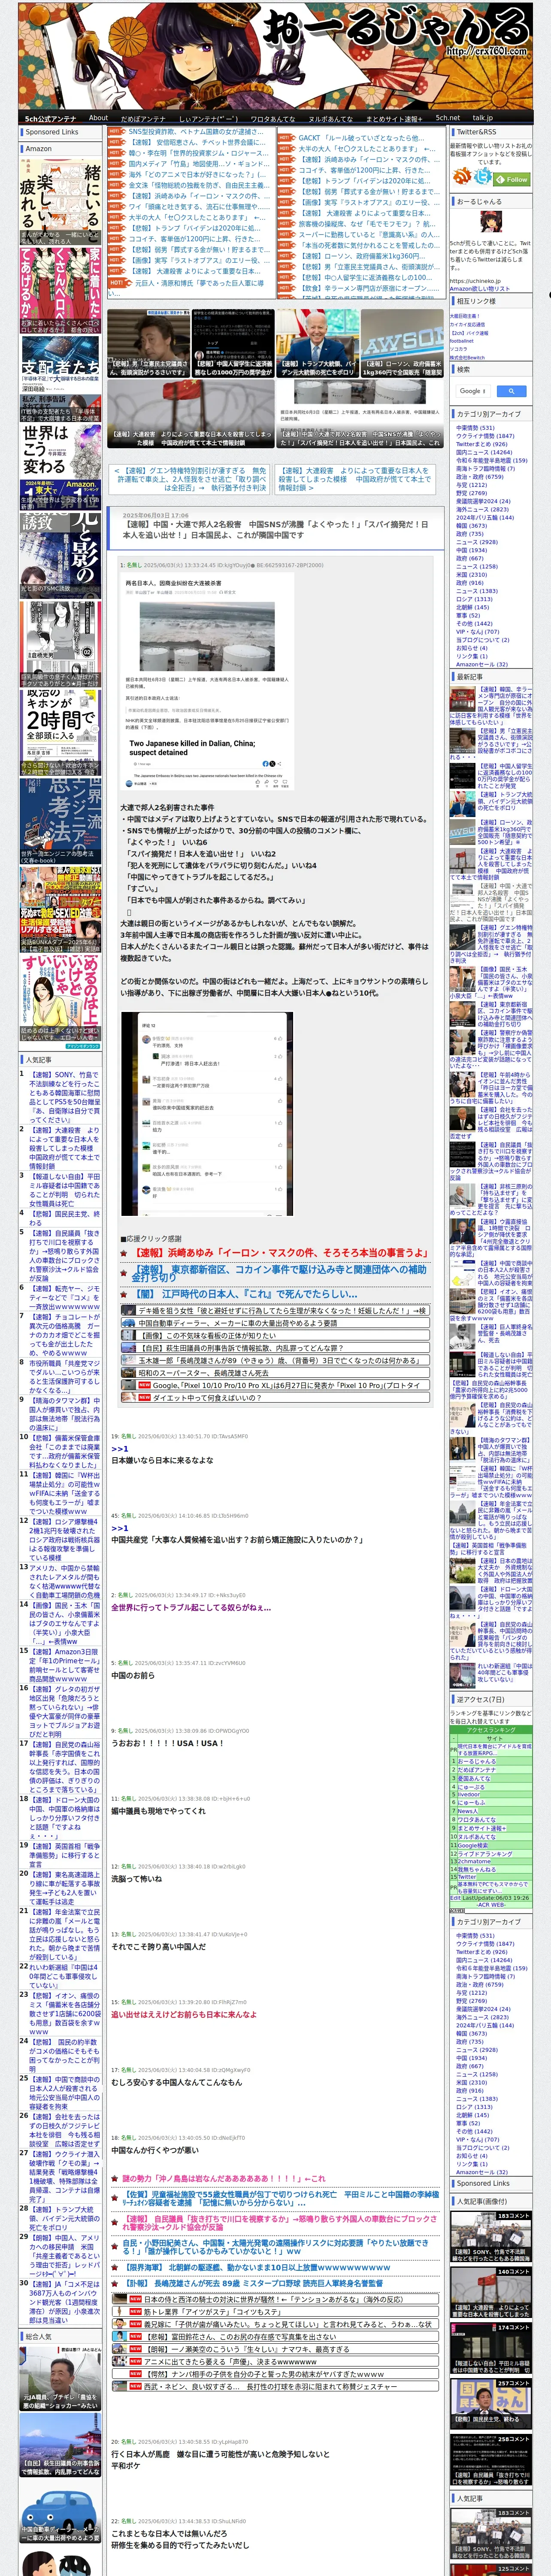551x2576 pixels.
Task: Open the しぃアンテナ nav item
Action: click(208, 118)
